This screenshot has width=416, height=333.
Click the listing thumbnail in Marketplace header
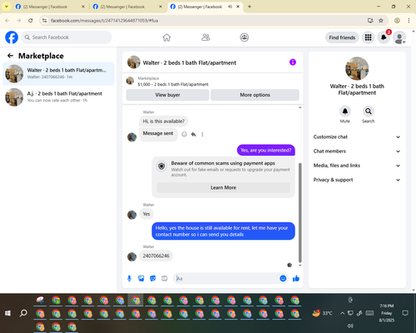point(130,81)
